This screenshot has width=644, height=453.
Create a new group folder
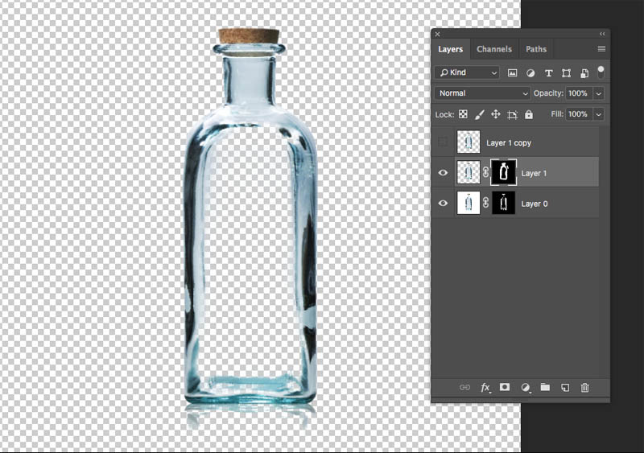click(x=545, y=387)
